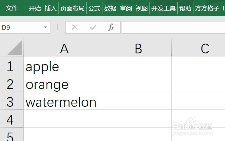Open the 公式 ribbon tab
Viewport: 225px width, 141px height.
tap(94, 8)
